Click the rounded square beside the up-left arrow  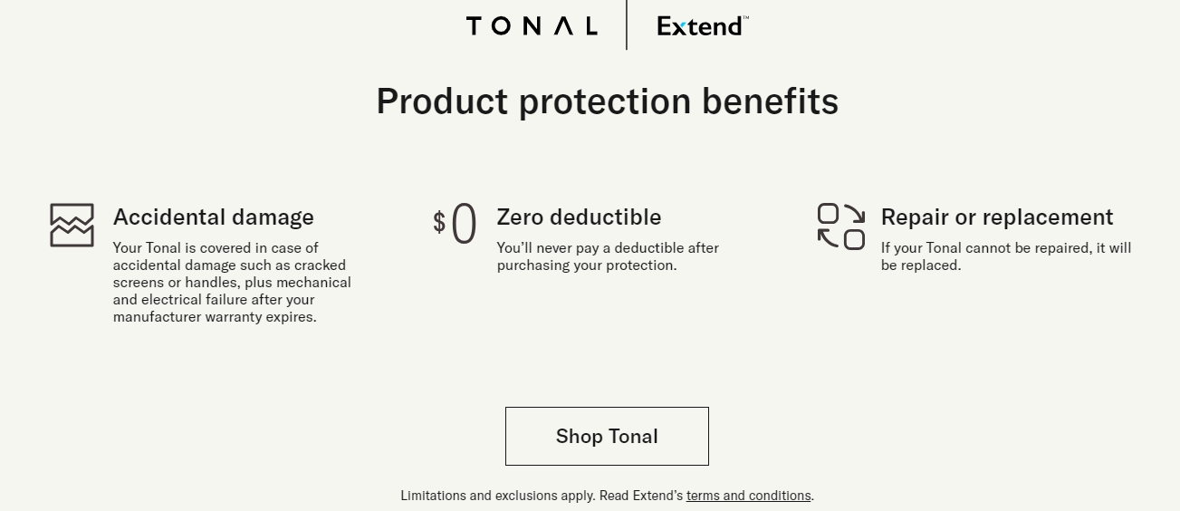[x=854, y=239]
